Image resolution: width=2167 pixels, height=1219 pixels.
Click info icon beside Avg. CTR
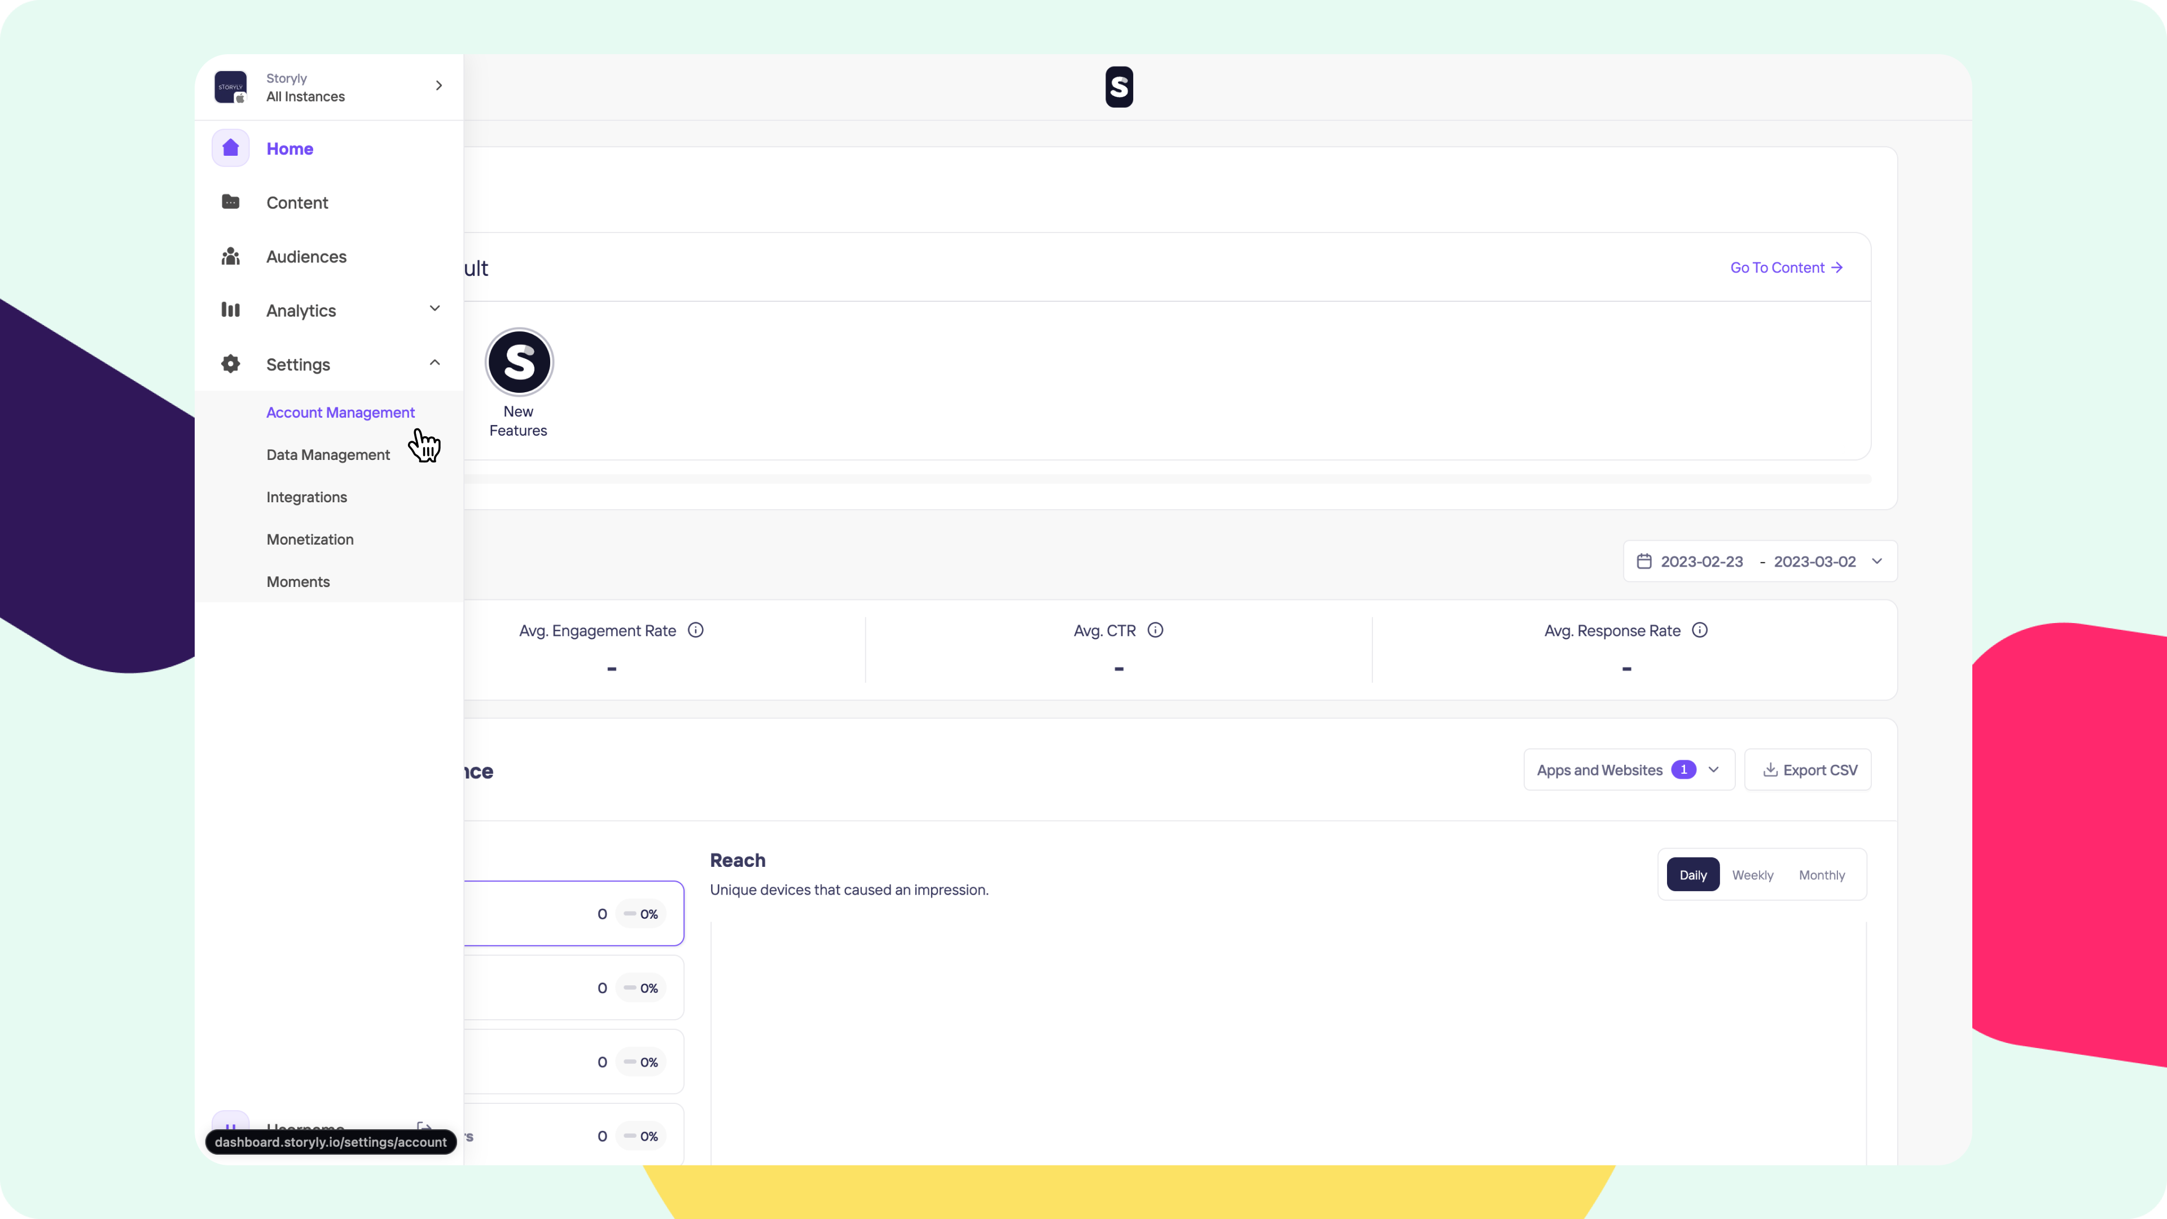1155,630
